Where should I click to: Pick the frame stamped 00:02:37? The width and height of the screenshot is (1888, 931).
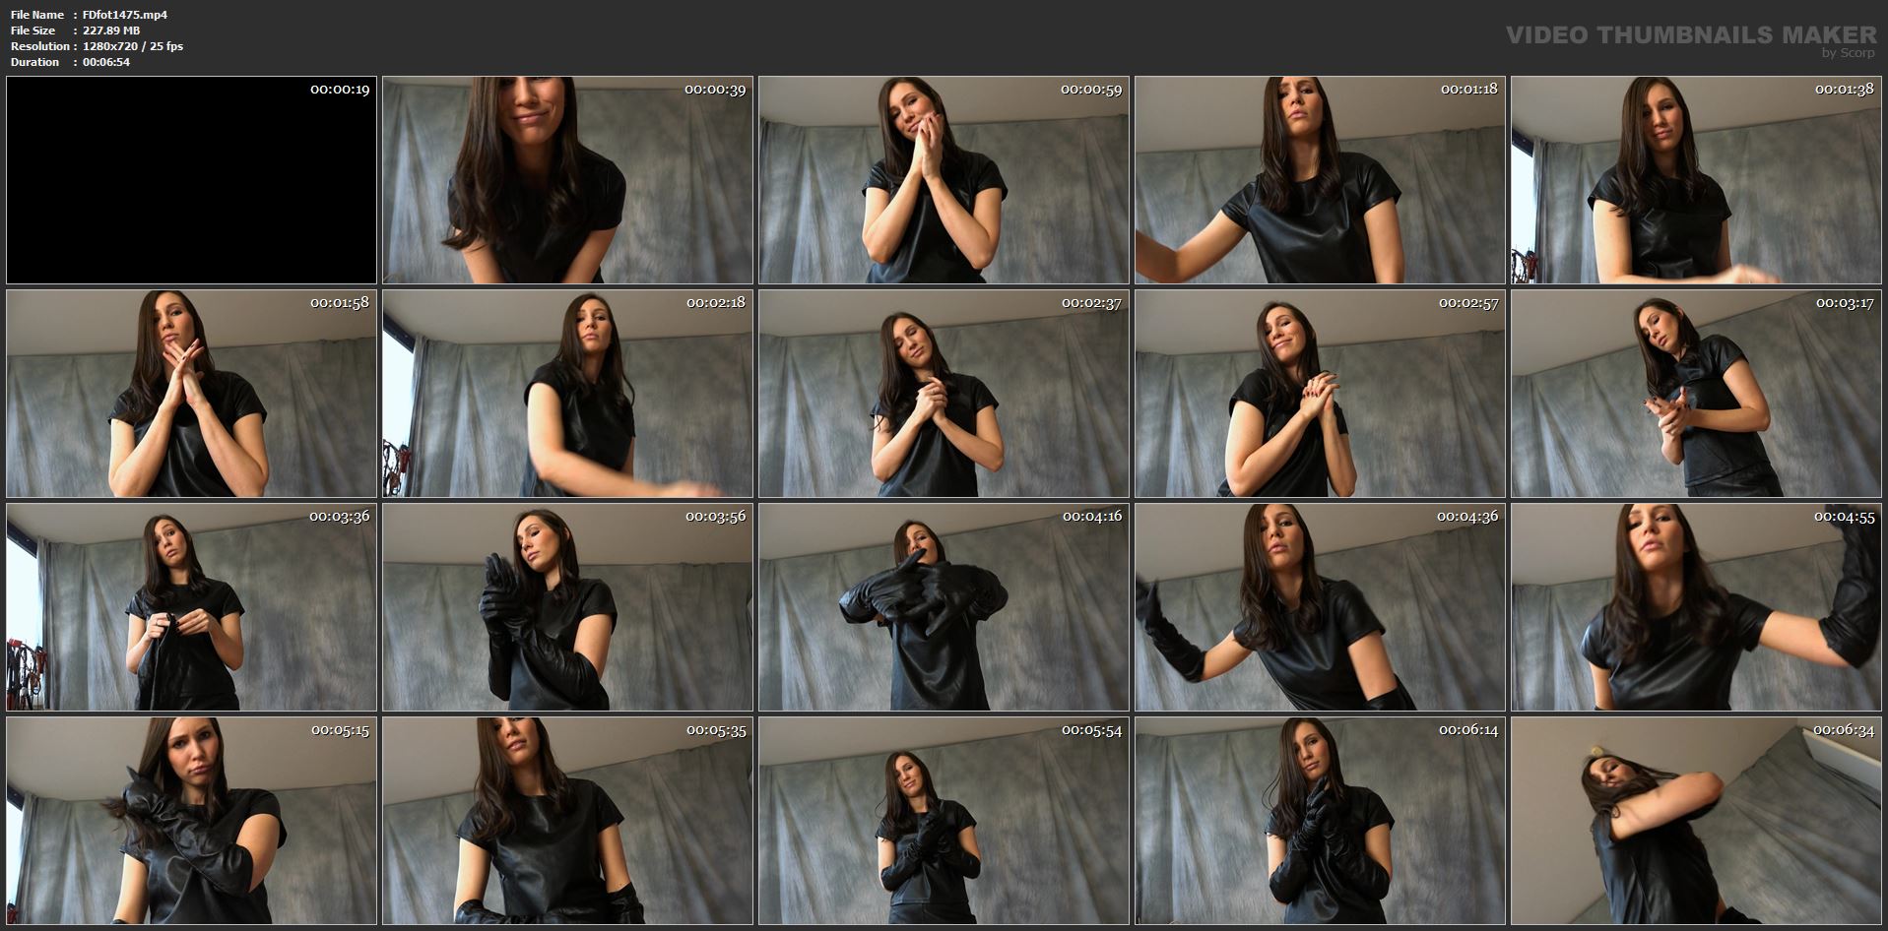point(944,394)
